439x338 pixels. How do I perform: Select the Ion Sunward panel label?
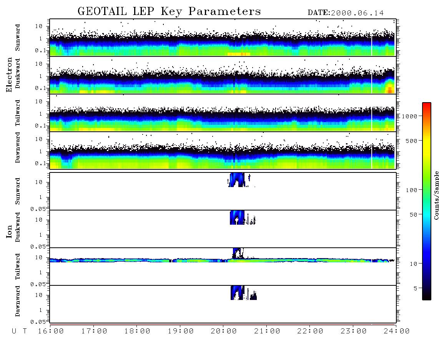[18, 191]
